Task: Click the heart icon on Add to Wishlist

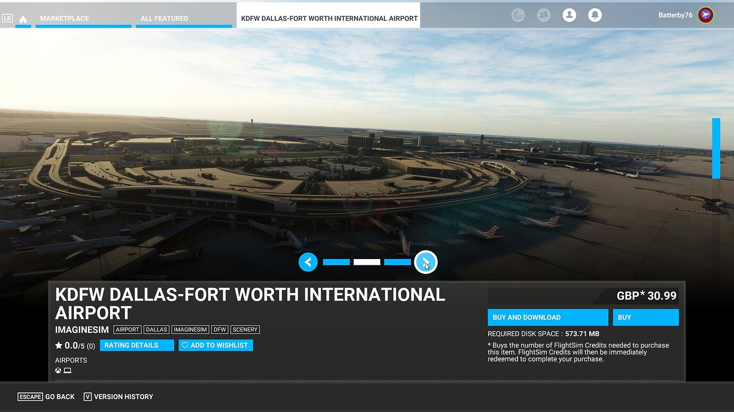Action: [x=185, y=345]
